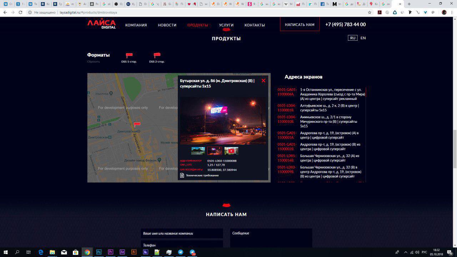
Task: Open a new browser tab with plus
Action: (x=409, y=4)
